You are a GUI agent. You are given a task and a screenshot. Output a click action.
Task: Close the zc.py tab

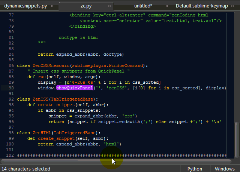[x=109, y=6]
